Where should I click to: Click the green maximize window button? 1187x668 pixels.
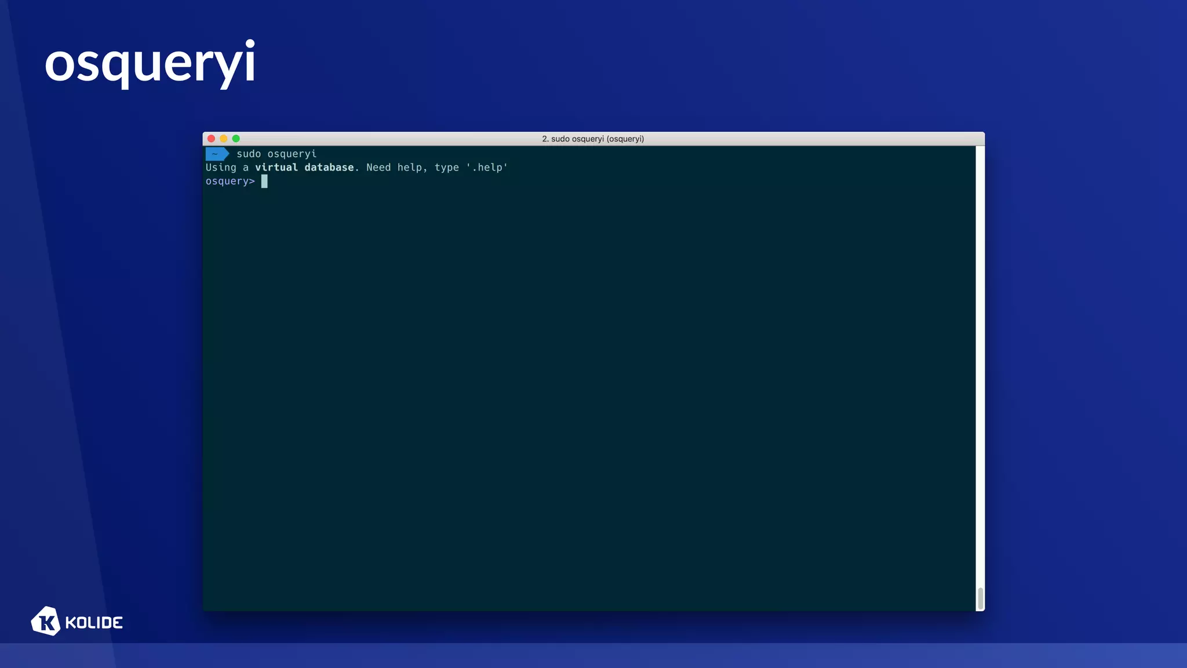(236, 139)
